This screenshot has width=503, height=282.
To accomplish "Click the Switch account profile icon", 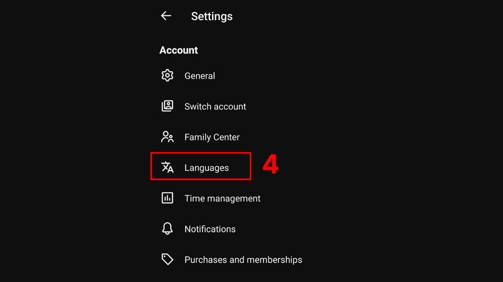I will [x=167, y=106].
